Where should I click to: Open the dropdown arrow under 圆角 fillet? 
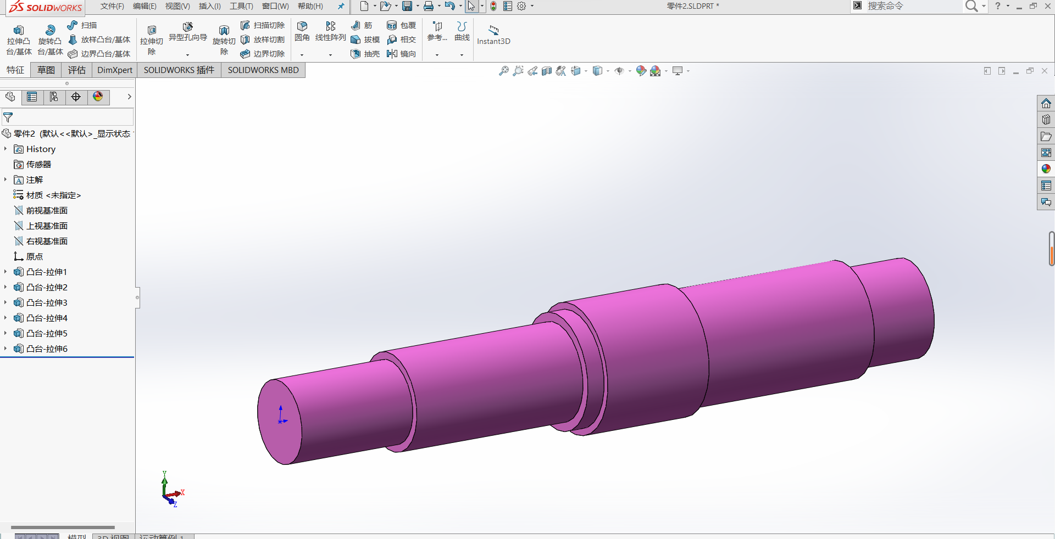point(302,55)
